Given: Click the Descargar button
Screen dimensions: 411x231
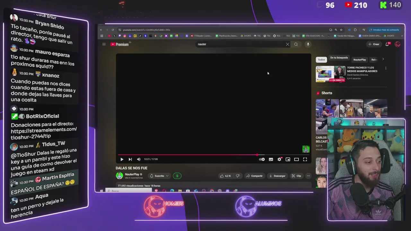Looking at the screenshot, I should (277, 176).
